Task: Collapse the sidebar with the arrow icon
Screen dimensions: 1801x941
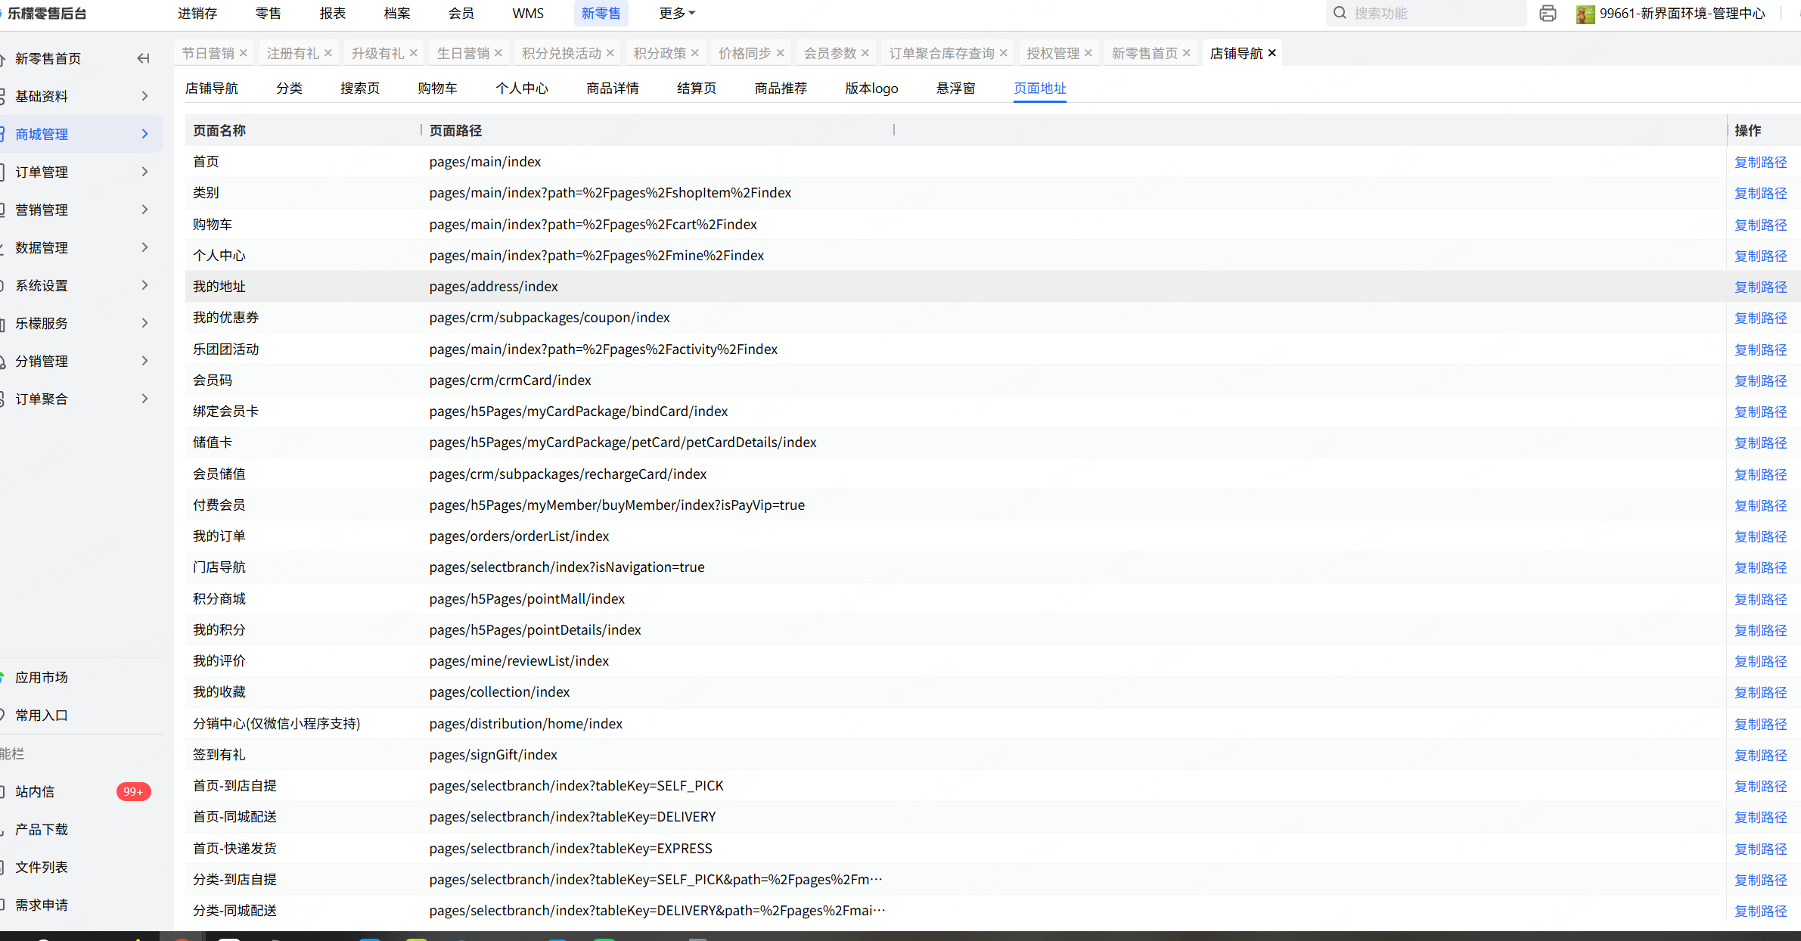Action: (143, 58)
